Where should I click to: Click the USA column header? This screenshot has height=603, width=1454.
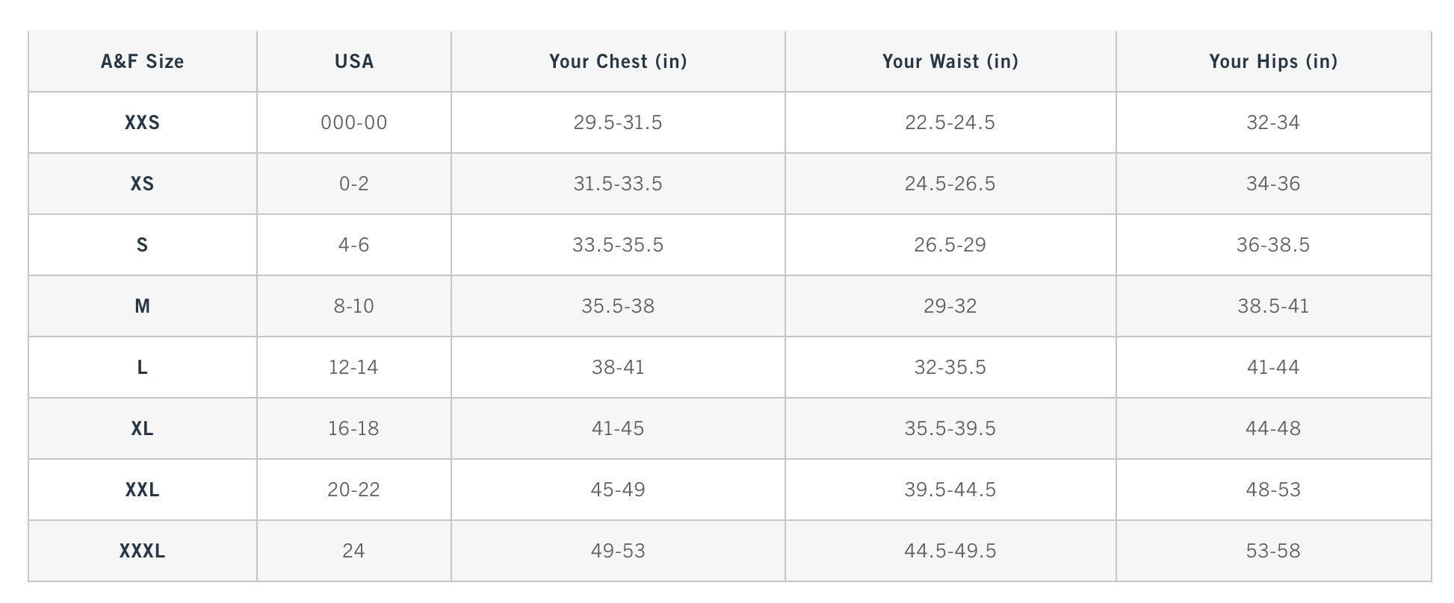click(x=354, y=61)
